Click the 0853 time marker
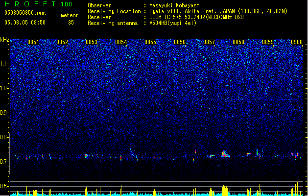The image size is (308, 196). coord(92,42)
